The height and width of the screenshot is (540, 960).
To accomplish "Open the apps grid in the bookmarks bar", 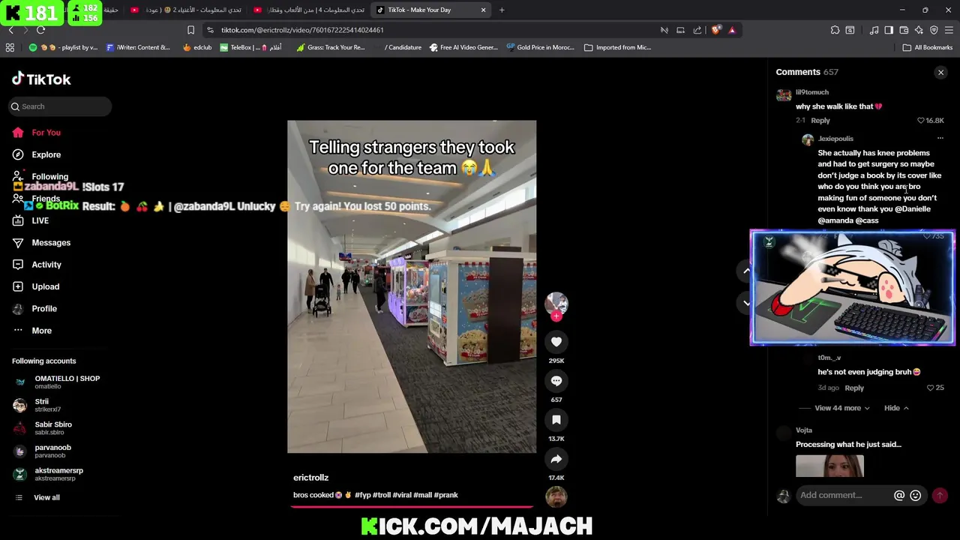I will [x=10, y=47].
